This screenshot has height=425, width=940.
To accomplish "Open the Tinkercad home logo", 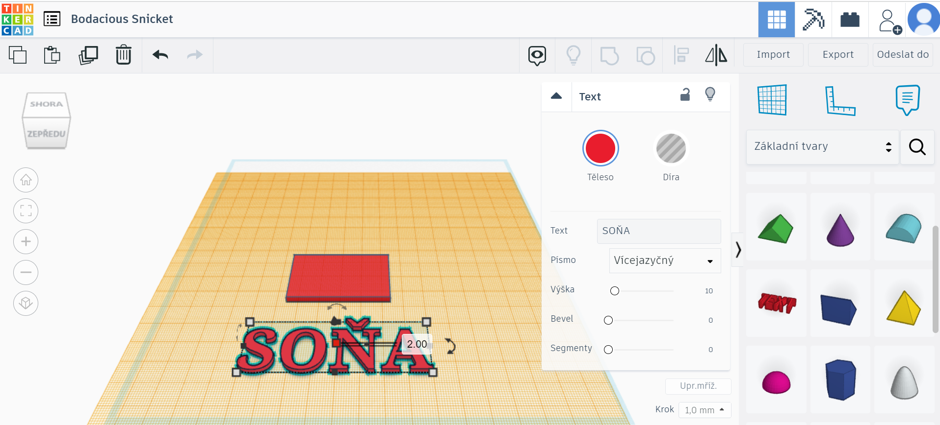I will pyautogui.click(x=18, y=19).
